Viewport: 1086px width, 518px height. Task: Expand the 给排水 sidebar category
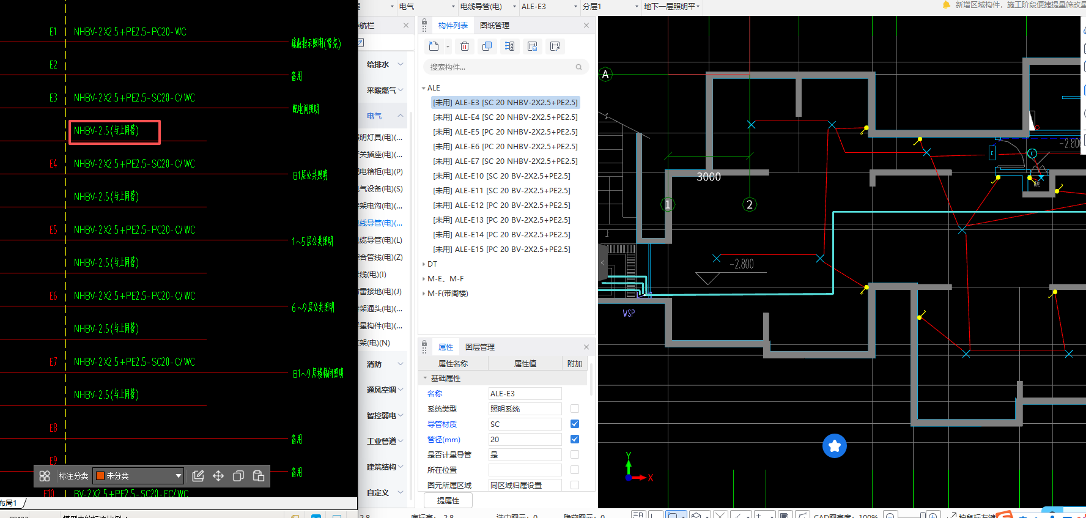385,64
